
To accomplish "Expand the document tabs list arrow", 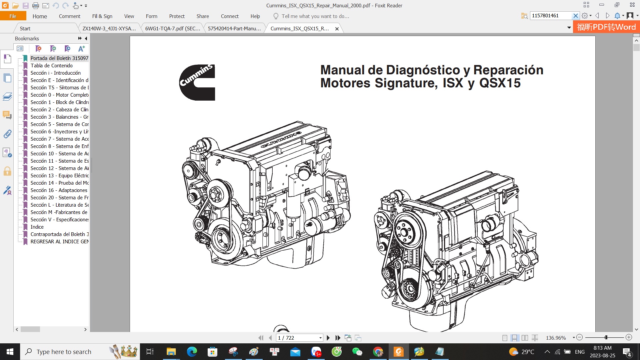I will pos(569,28).
